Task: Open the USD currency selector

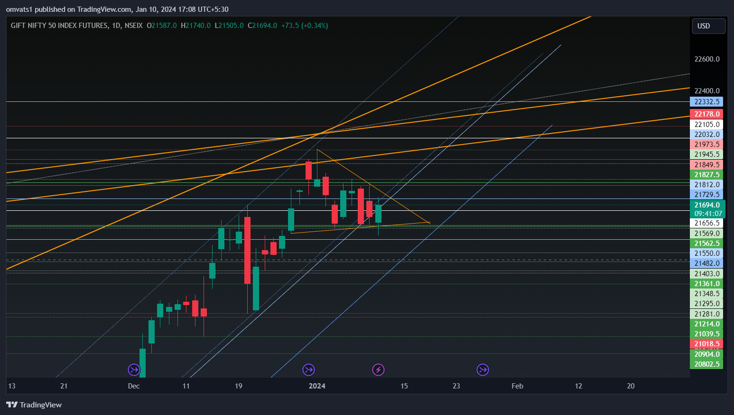Action: [708, 26]
